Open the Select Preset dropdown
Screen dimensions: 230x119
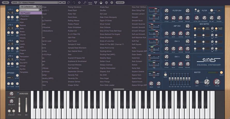coord(39,3)
